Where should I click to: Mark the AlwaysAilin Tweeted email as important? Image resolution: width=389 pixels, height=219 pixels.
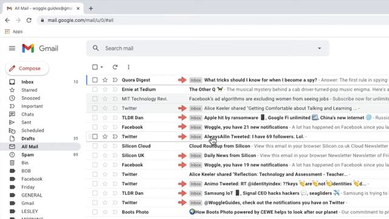(115, 136)
